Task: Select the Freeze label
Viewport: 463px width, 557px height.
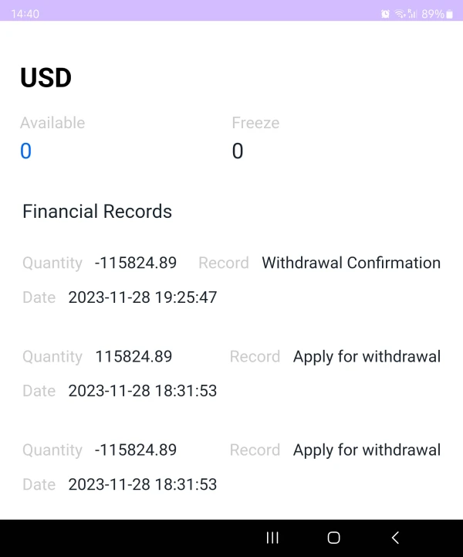Action: coord(255,123)
